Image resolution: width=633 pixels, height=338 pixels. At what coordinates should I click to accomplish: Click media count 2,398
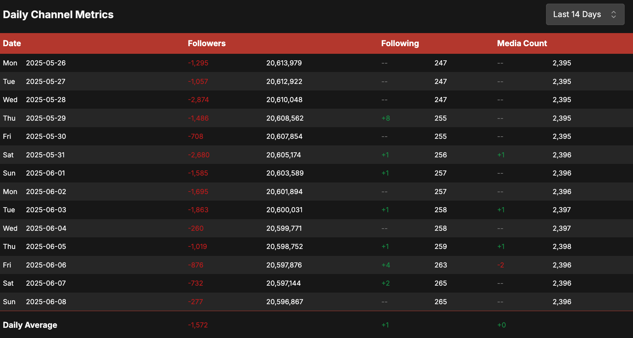tap(562, 246)
